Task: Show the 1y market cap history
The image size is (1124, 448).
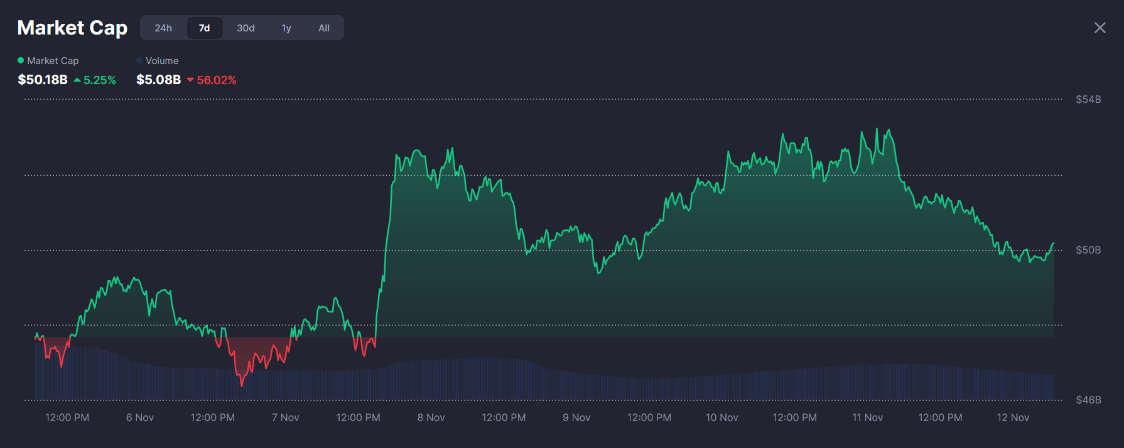Action: 286,28
